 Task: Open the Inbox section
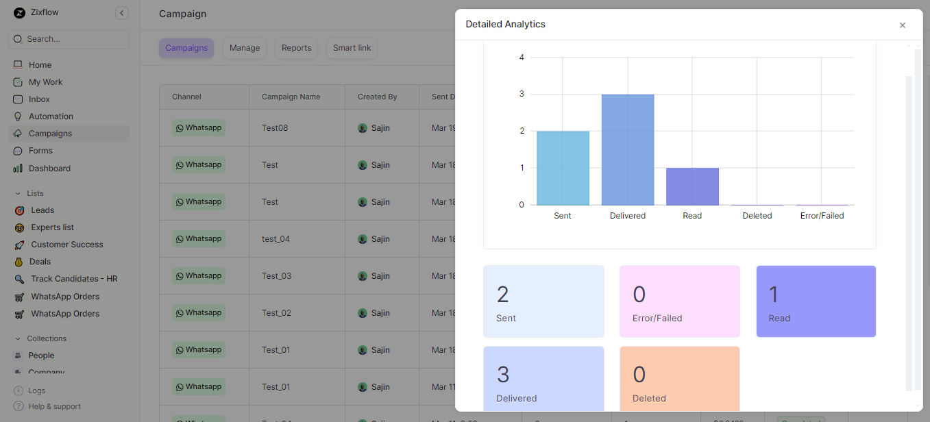coord(40,99)
